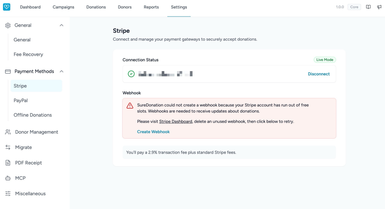Open Donor Management settings
Image resolution: width=385 pixels, height=209 pixels.
pos(36,132)
